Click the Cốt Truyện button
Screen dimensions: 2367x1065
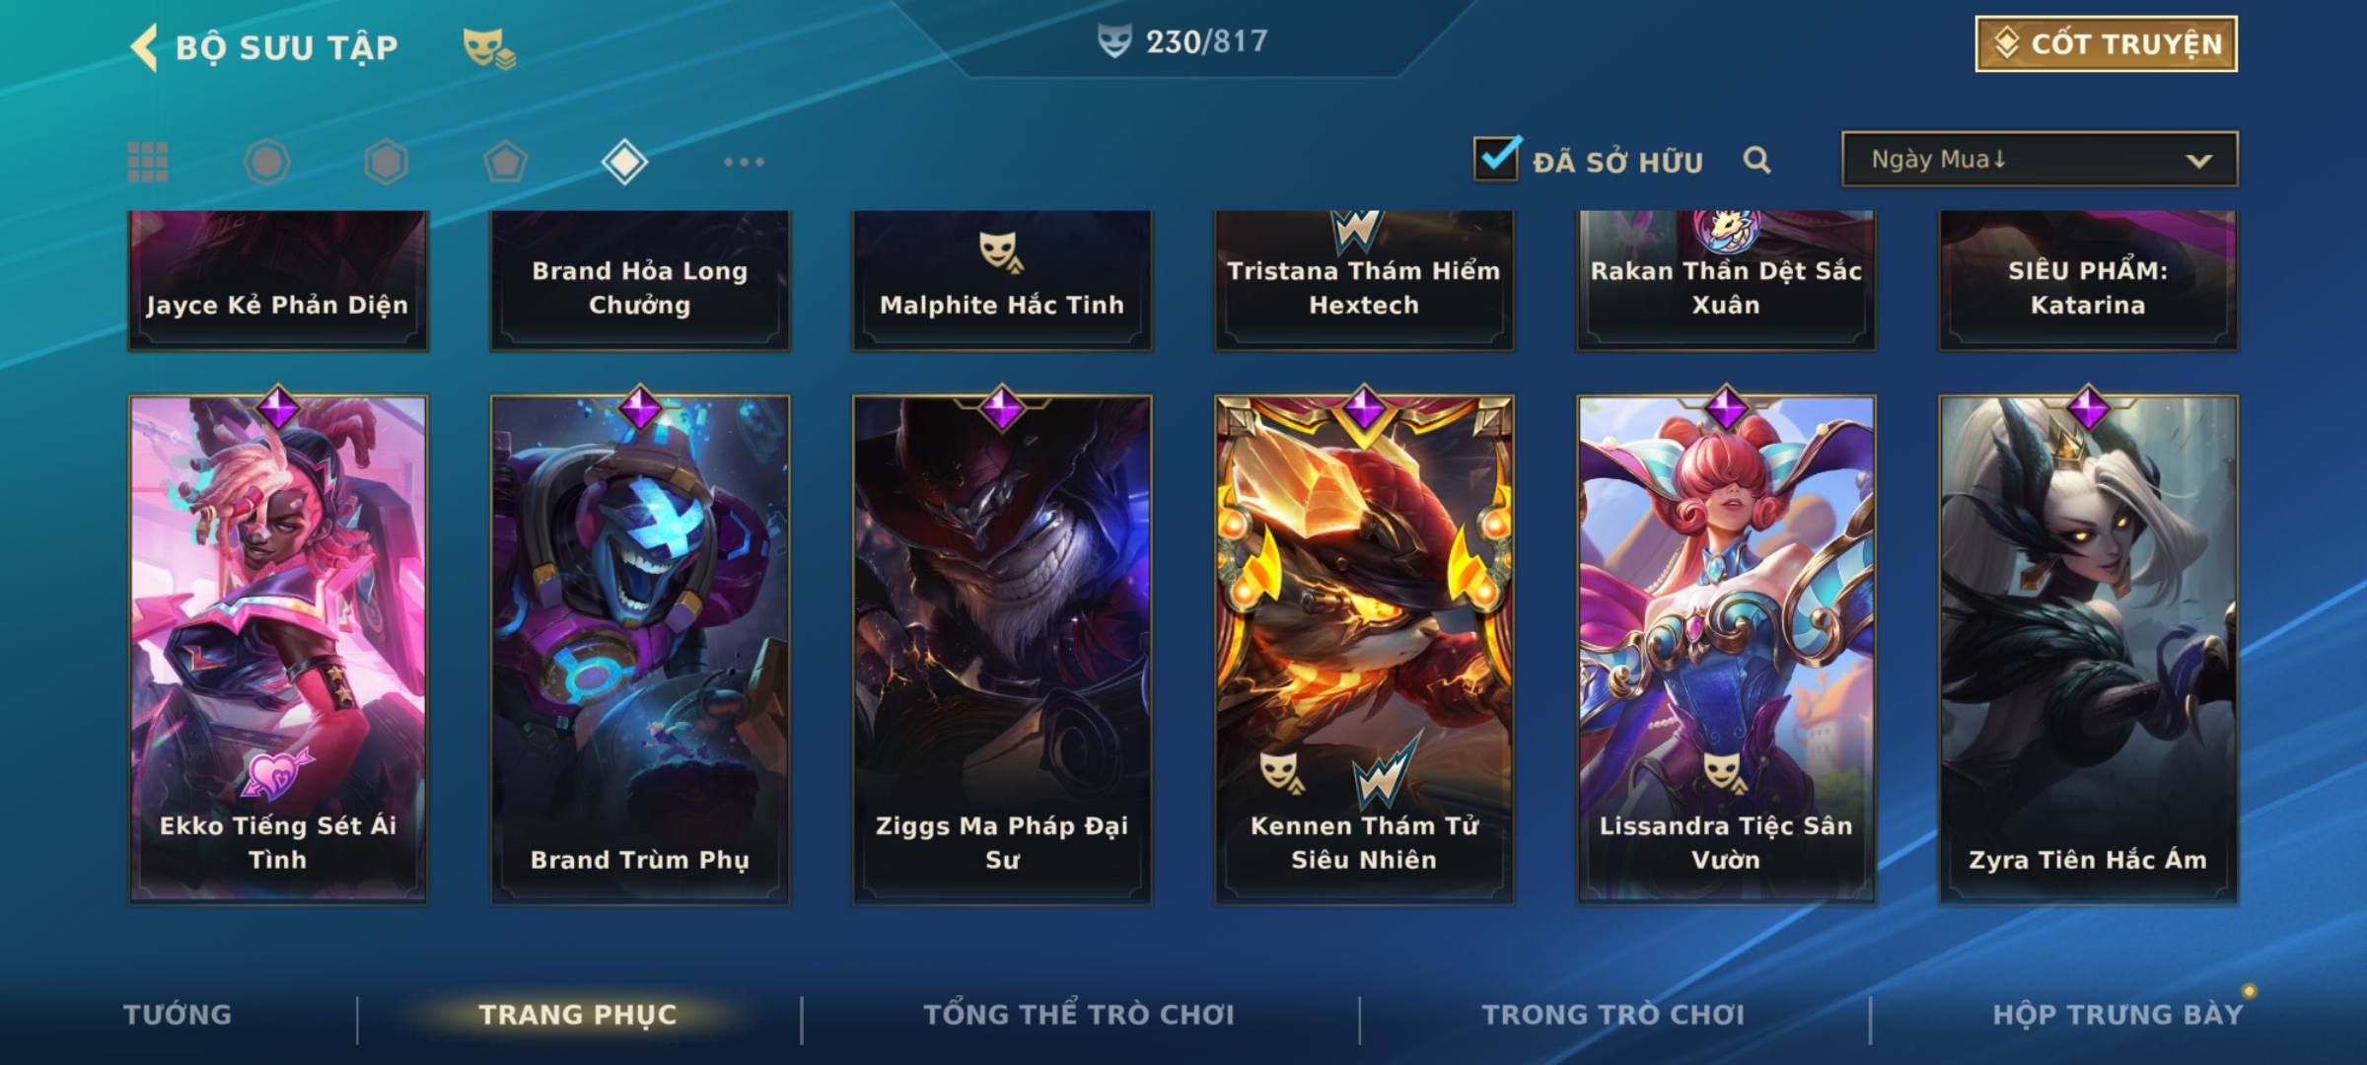coord(2106,43)
